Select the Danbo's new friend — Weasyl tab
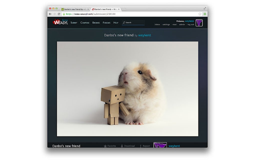The width and height of the screenshot is (255, 160). (106, 9)
